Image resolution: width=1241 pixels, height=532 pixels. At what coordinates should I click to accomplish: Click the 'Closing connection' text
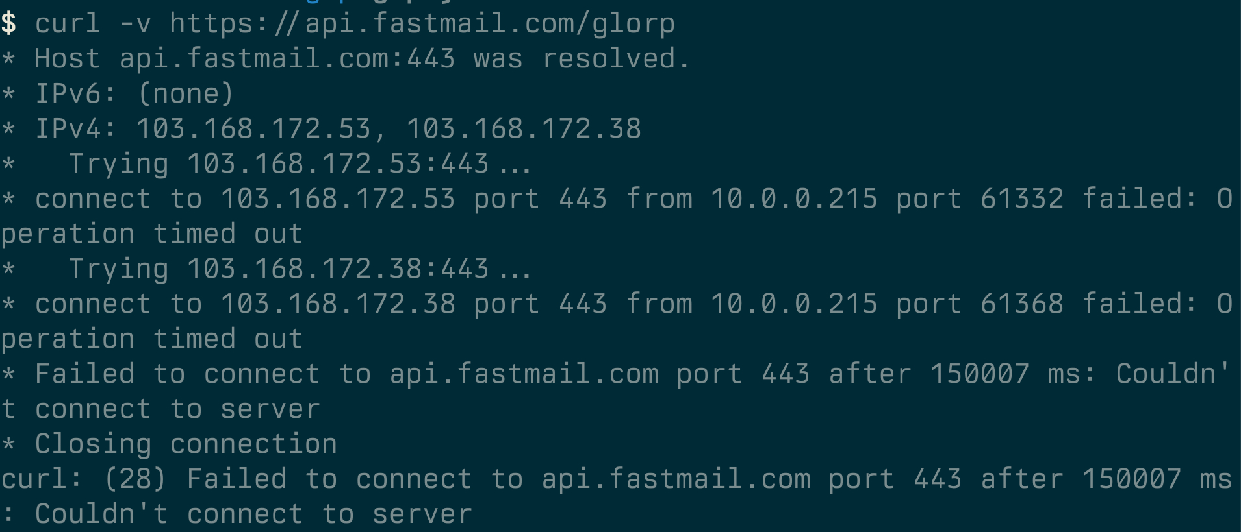(x=186, y=444)
